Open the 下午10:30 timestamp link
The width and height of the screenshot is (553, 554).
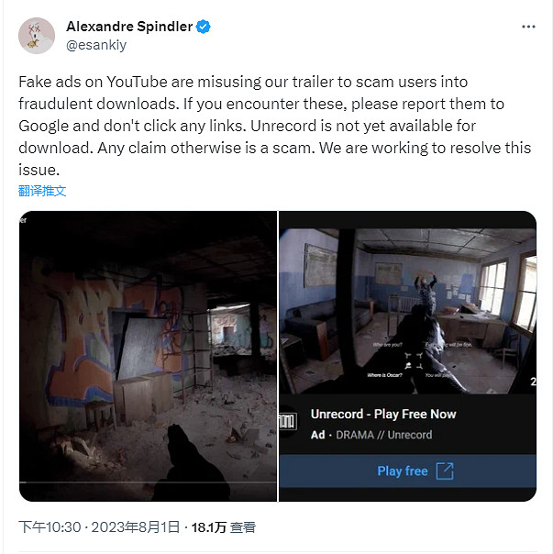pos(50,527)
